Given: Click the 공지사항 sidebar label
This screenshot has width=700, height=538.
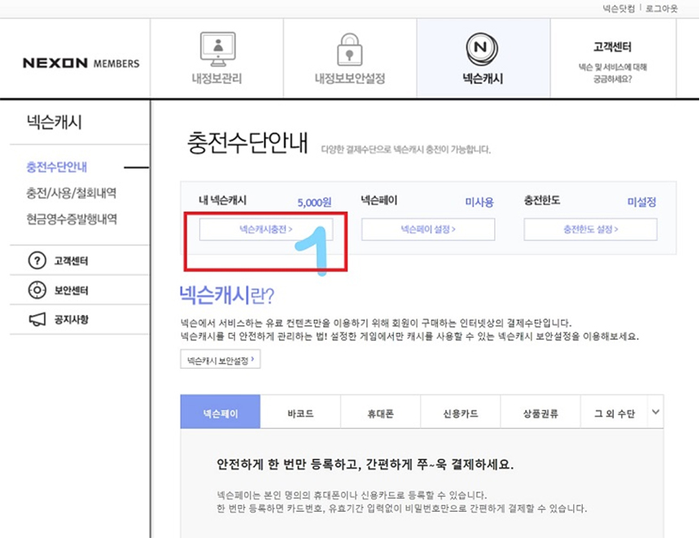Looking at the screenshot, I should coord(72,319).
